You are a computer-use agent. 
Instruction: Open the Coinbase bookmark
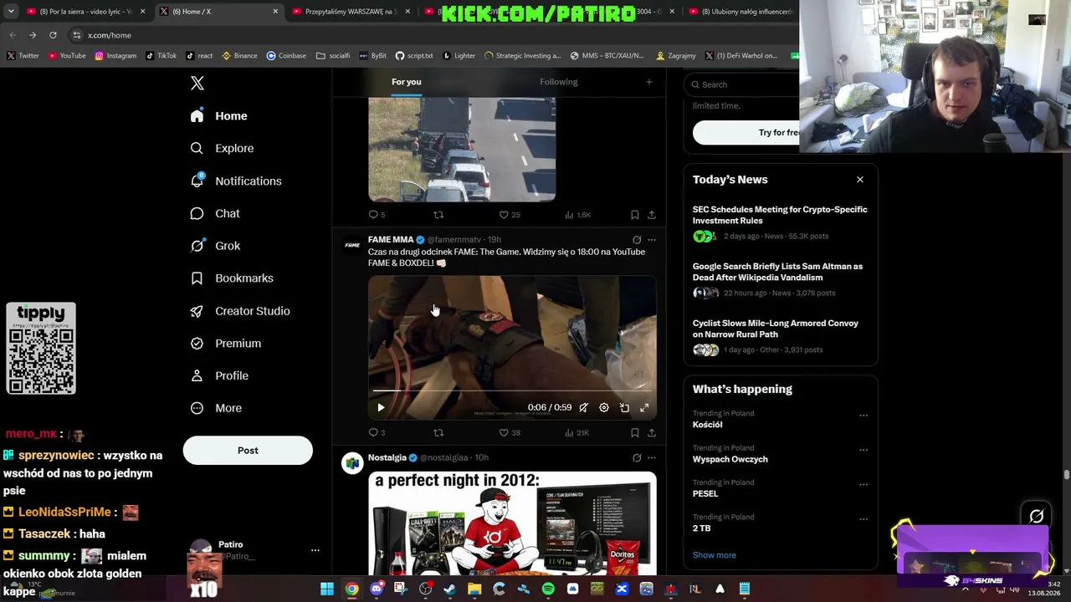(x=286, y=56)
